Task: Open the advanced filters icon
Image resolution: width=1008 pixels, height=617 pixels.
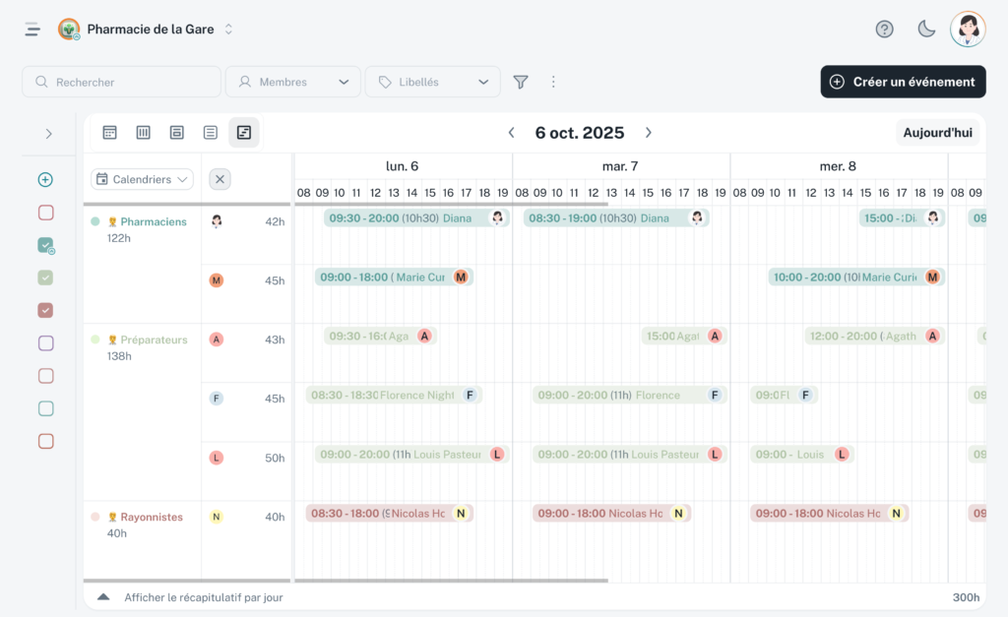Action: pyautogui.click(x=519, y=82)
